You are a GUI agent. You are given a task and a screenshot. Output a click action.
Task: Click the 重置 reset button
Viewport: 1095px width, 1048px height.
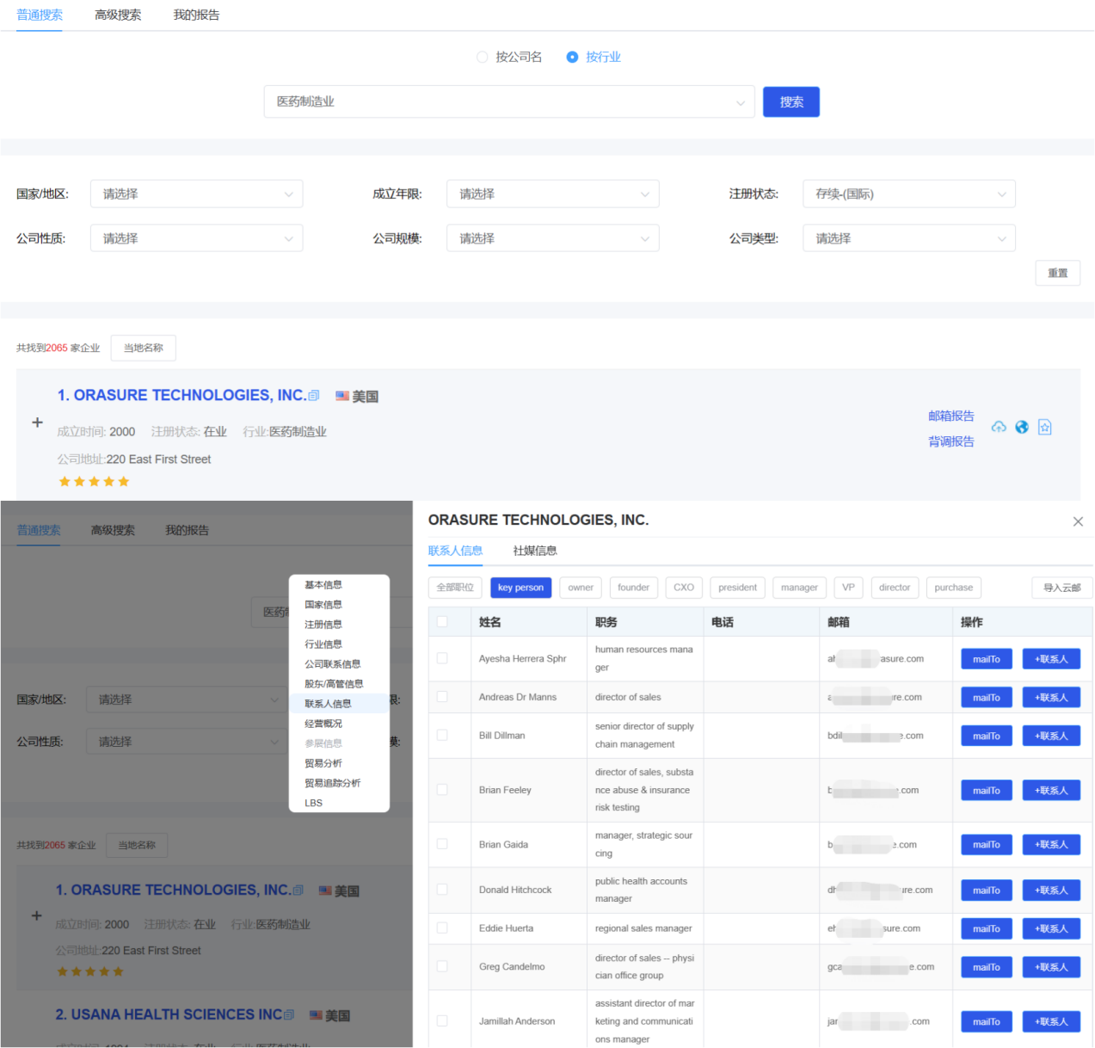click(x=1057, y=273)
